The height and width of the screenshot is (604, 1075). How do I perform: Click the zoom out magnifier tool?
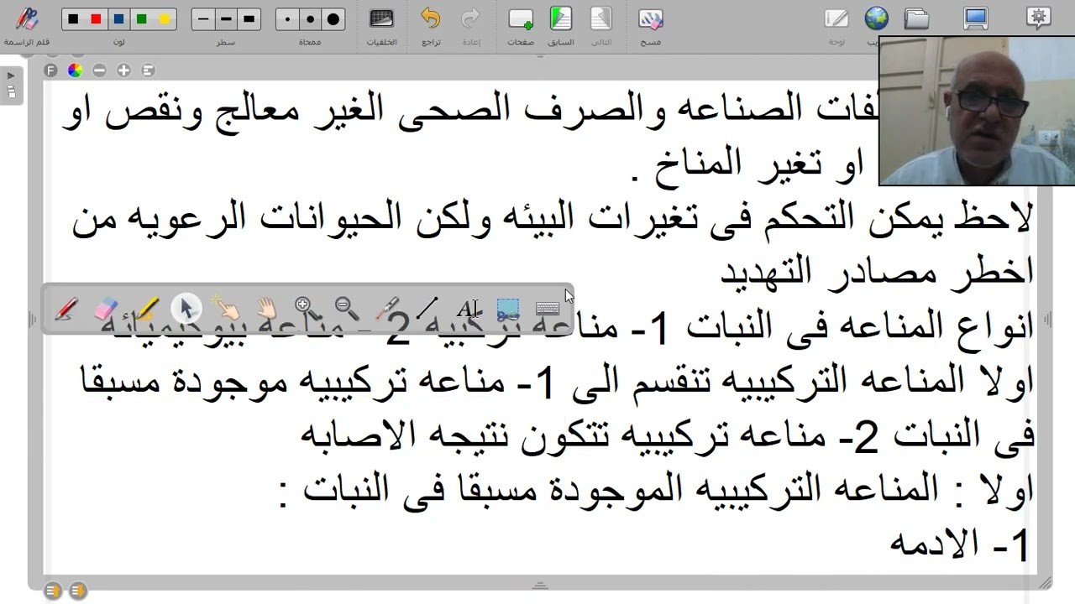346,310
